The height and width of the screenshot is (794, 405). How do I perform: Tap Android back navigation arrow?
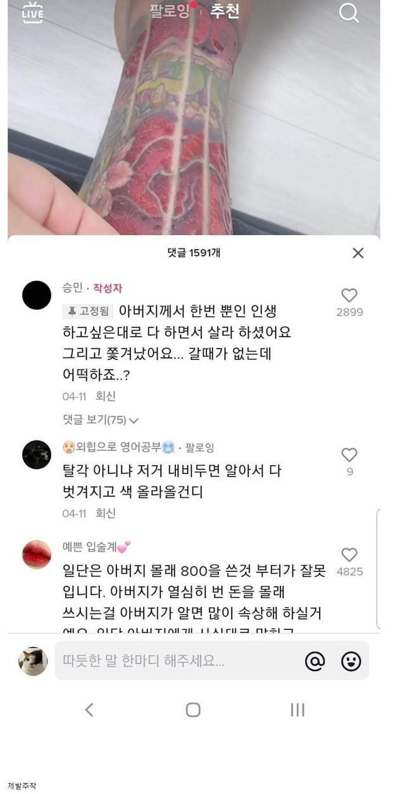pyautogui.click(x=89, y=710)
